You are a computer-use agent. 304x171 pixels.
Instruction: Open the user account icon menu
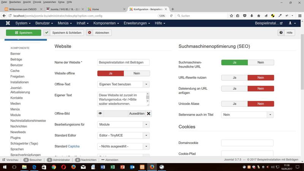coord(292,23)
